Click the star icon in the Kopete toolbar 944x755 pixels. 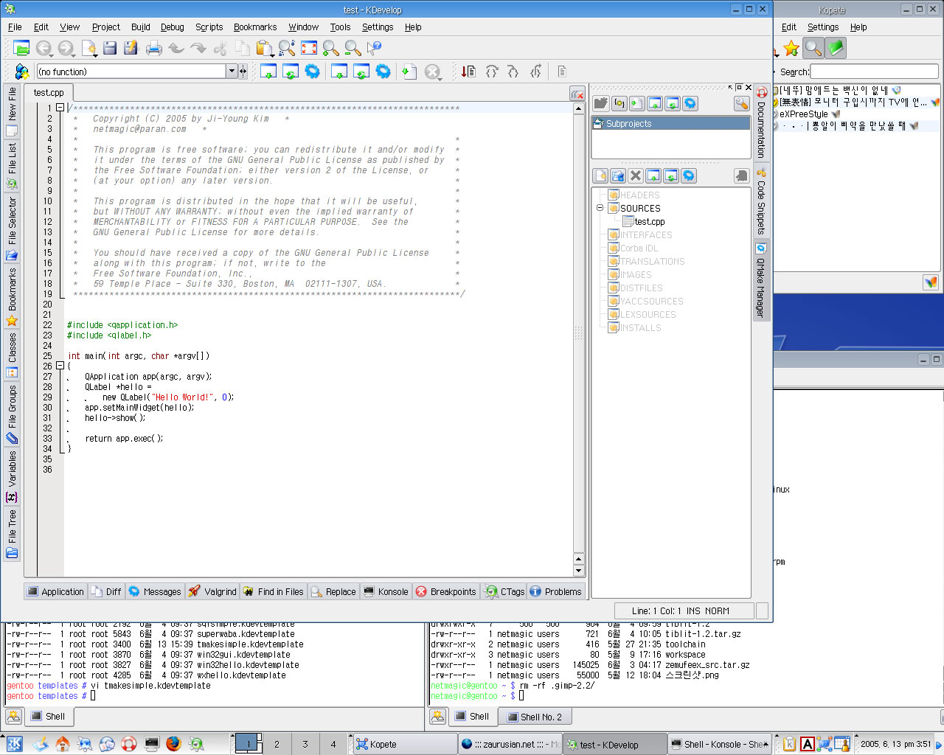tap(791, 48)
